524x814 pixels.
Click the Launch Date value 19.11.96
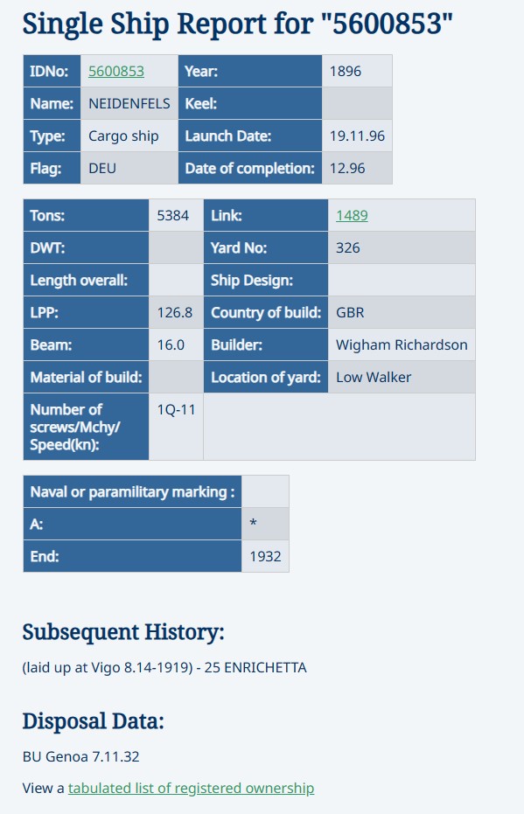[x=357, y=136]
